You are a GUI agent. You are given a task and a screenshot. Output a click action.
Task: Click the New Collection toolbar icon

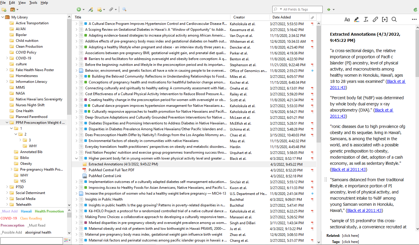[x=4, y=10]
